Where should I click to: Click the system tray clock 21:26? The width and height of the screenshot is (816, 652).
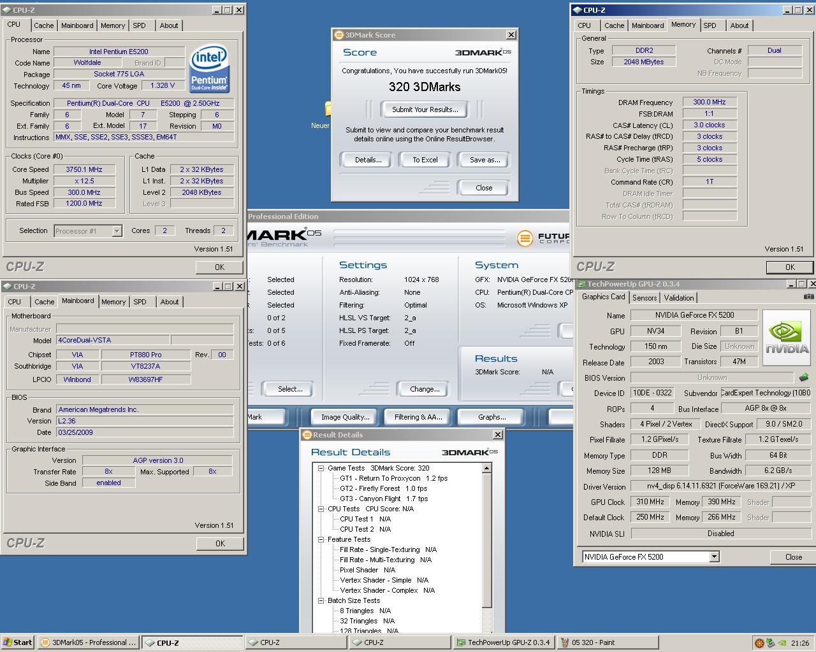800,643
